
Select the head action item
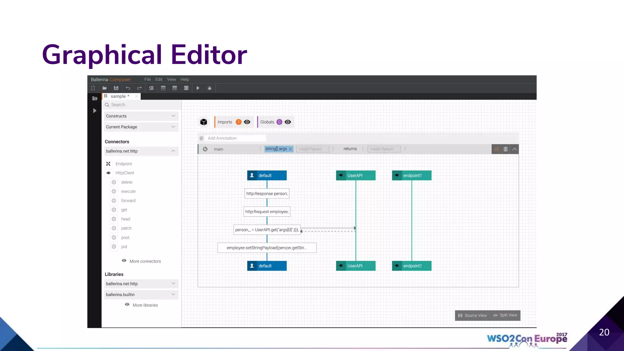126,219
